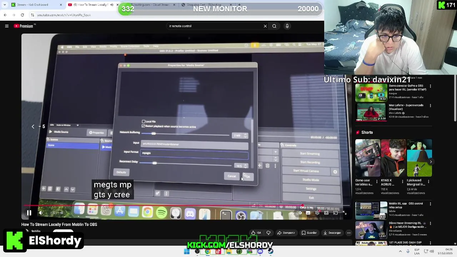The image size is (457, 257).
Task: Show next Shorts with the arrow
Action: click(431, 162)
